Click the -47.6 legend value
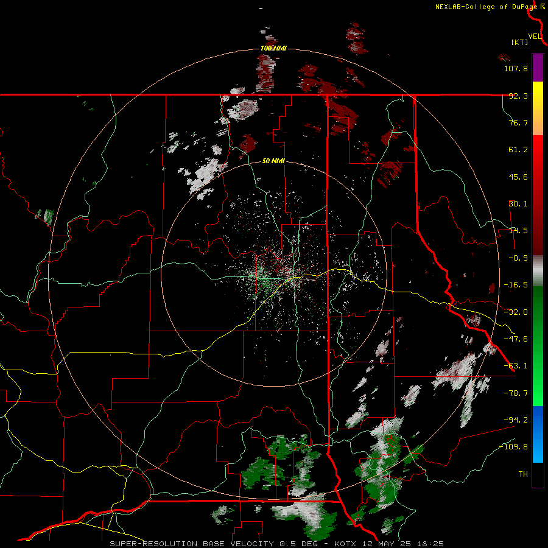Screen dimensions: 548x548 pos(516,339)
